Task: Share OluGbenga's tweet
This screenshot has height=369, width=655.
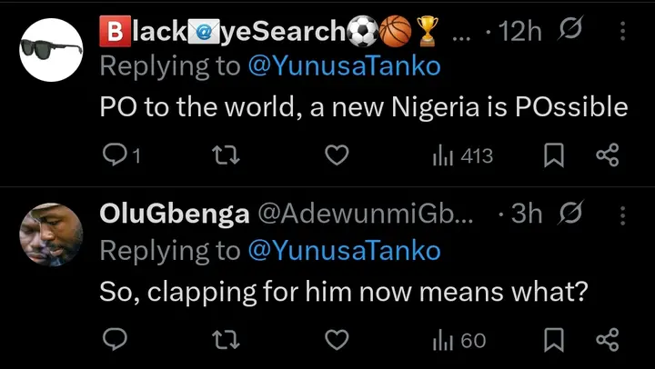Action: pos(607,340)
